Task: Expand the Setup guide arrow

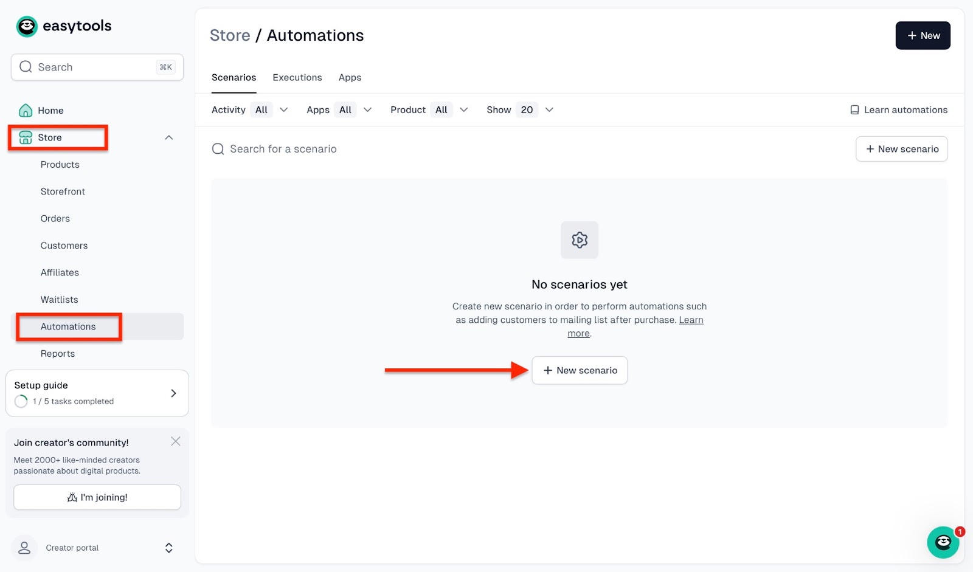Action: tap(173, 393)
